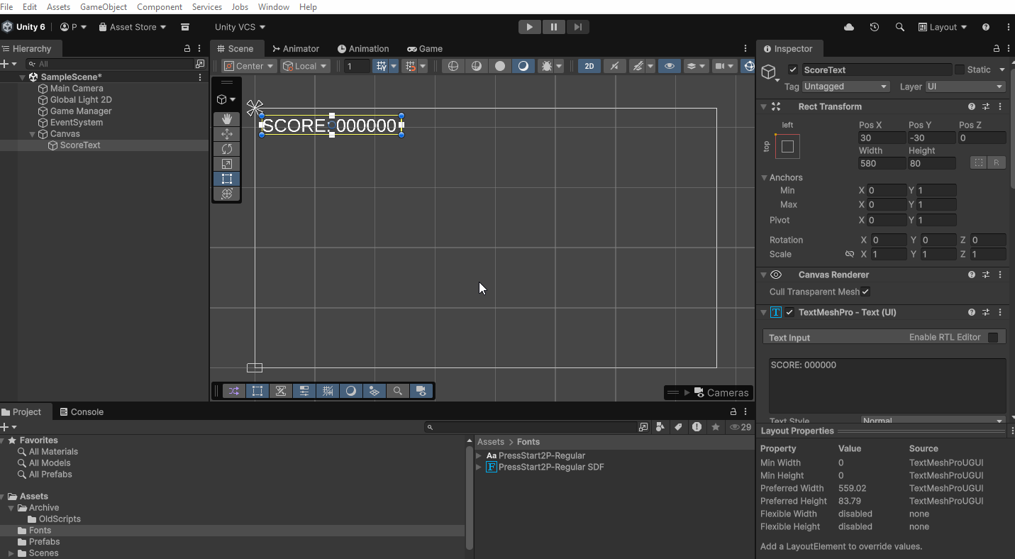Search by Type in Project window
Screen dimensions: 1015x559
(661, 427)
